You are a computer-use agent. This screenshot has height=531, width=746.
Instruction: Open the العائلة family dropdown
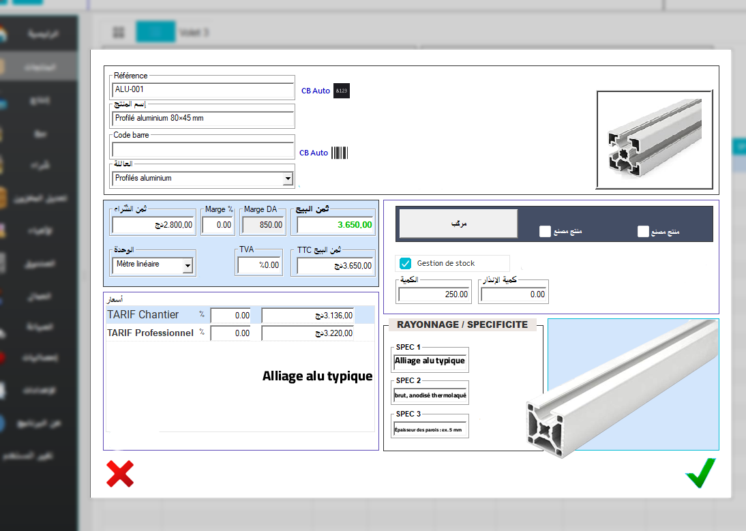pos(288,179)
